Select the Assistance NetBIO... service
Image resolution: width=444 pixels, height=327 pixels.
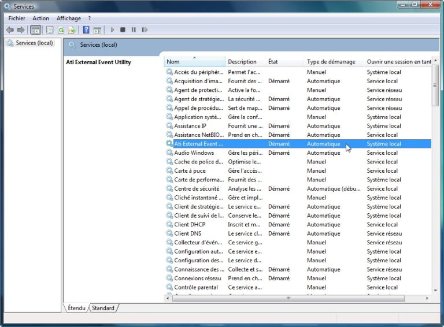297,135
